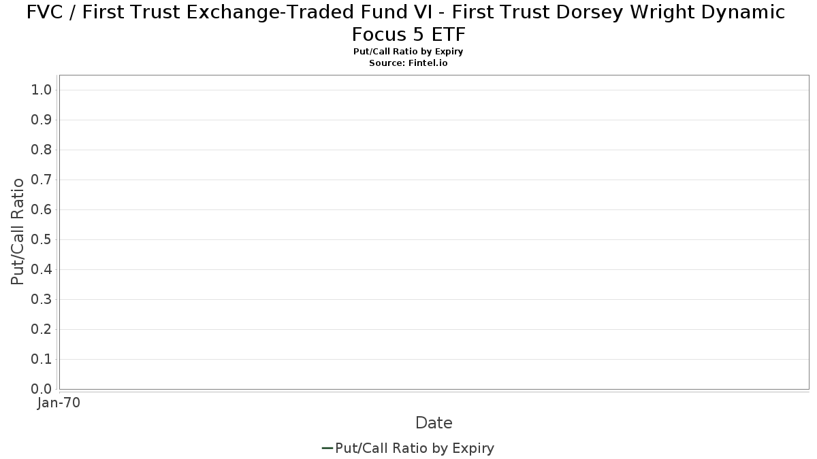817x459 pixels.
Task: Click the 0.0 y-axis tick label
Action: 42,389
